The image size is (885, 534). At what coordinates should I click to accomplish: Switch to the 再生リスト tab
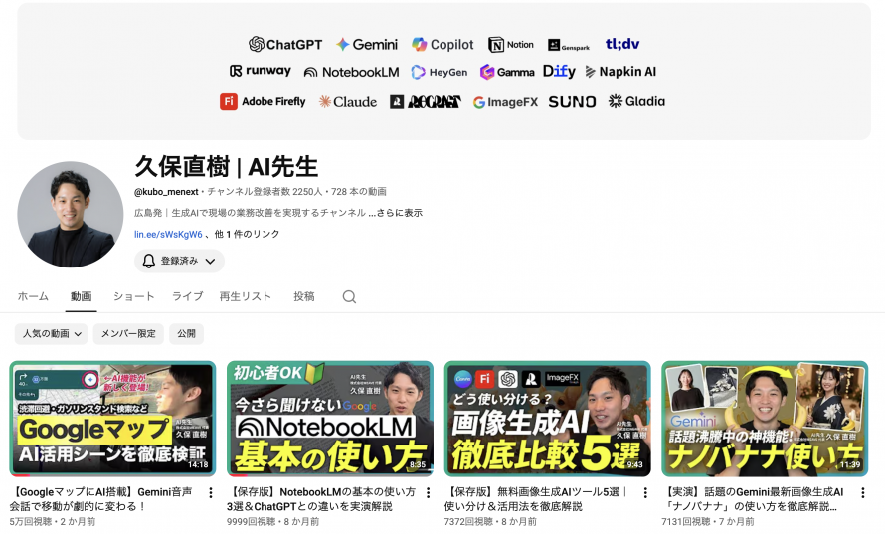pyautogui.click(x=245, y=297)
